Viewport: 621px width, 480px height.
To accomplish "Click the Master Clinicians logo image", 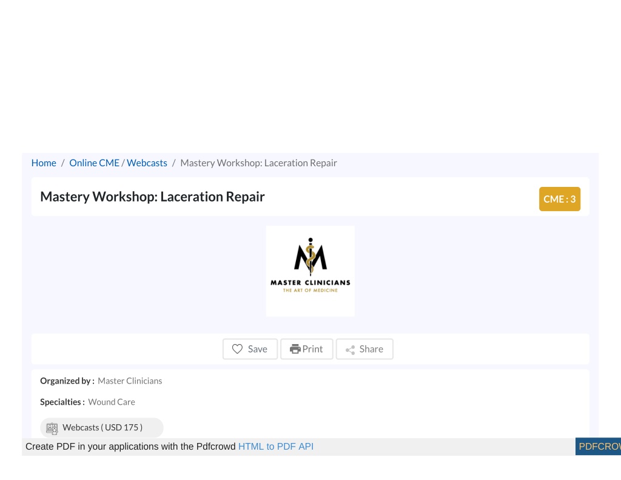I will 310,271.
